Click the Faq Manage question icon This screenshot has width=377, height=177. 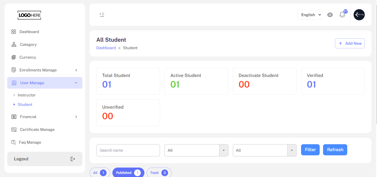pos(13,142)
